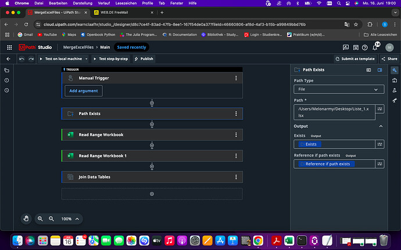This screenshot has width=401, height=250.
Task: Open Terminal from the Dock
Action: pyautogui.click(x=302, y=241)
